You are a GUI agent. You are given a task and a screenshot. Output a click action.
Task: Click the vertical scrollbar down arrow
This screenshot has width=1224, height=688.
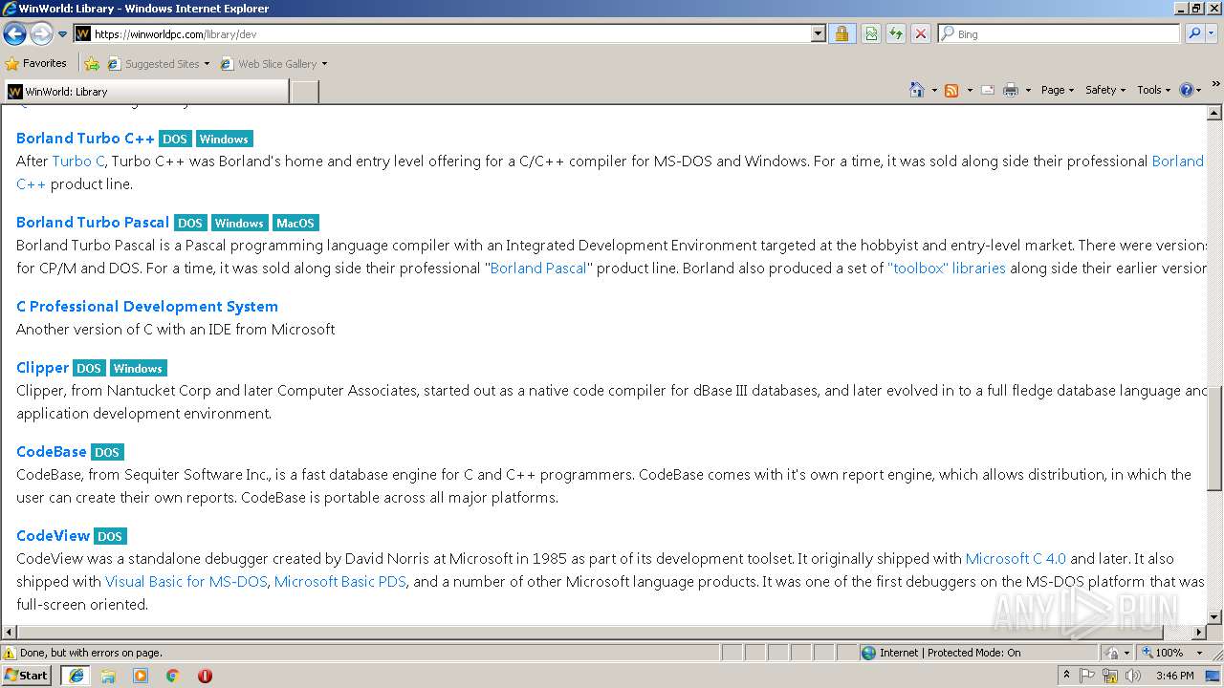[x=1215, y=617]
